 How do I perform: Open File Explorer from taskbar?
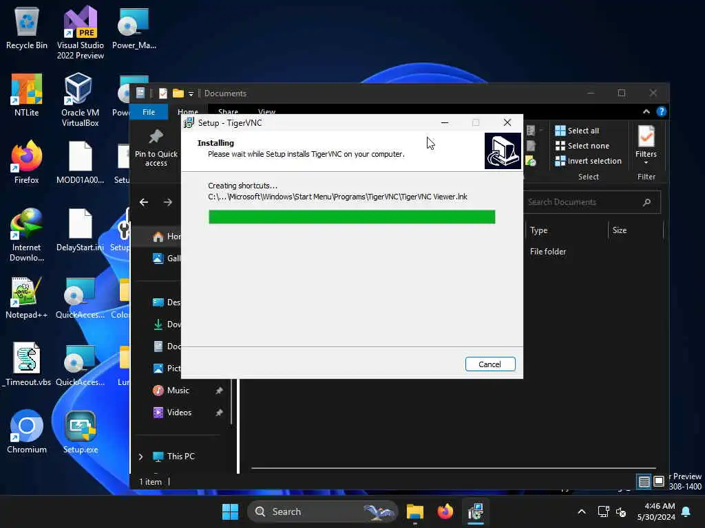coord(415,511)
